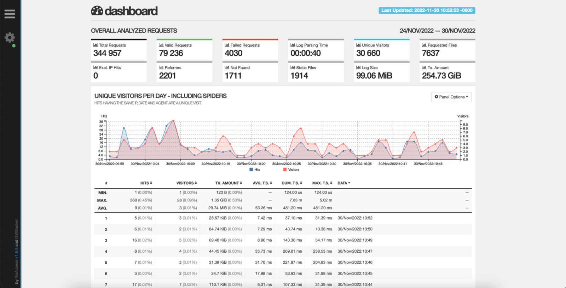
Task: Sort table by HITS column
Action: 146,183
